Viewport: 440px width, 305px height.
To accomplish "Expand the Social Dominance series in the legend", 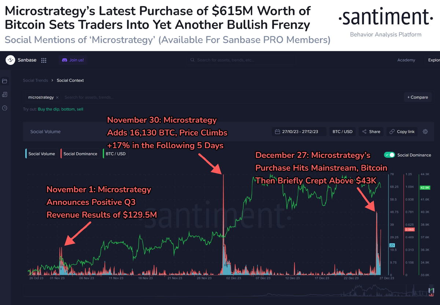I will 80,154.
